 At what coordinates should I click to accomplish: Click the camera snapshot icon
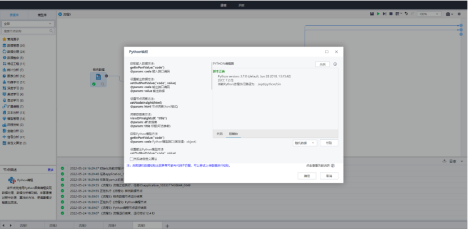click(x=448, y=13)
